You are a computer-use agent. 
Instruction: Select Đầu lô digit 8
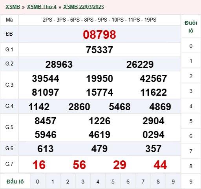click(x=158, y=182)
